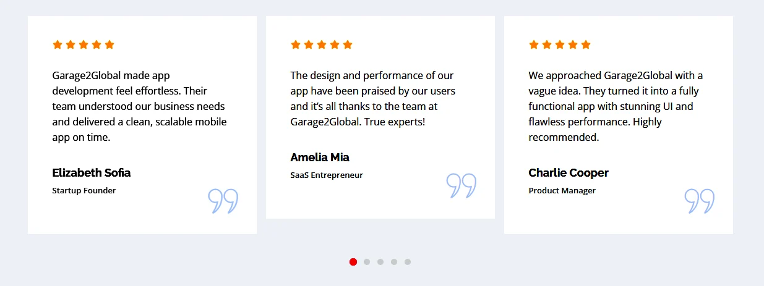Image resolution: width=764 pixels, height=286 pixels.
Task: Click the quote mark icon in Amelia Mia's card
Action: [461, 186]
